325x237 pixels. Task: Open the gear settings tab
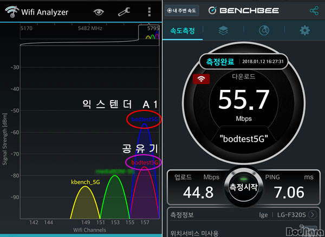(x=304, y=31)
